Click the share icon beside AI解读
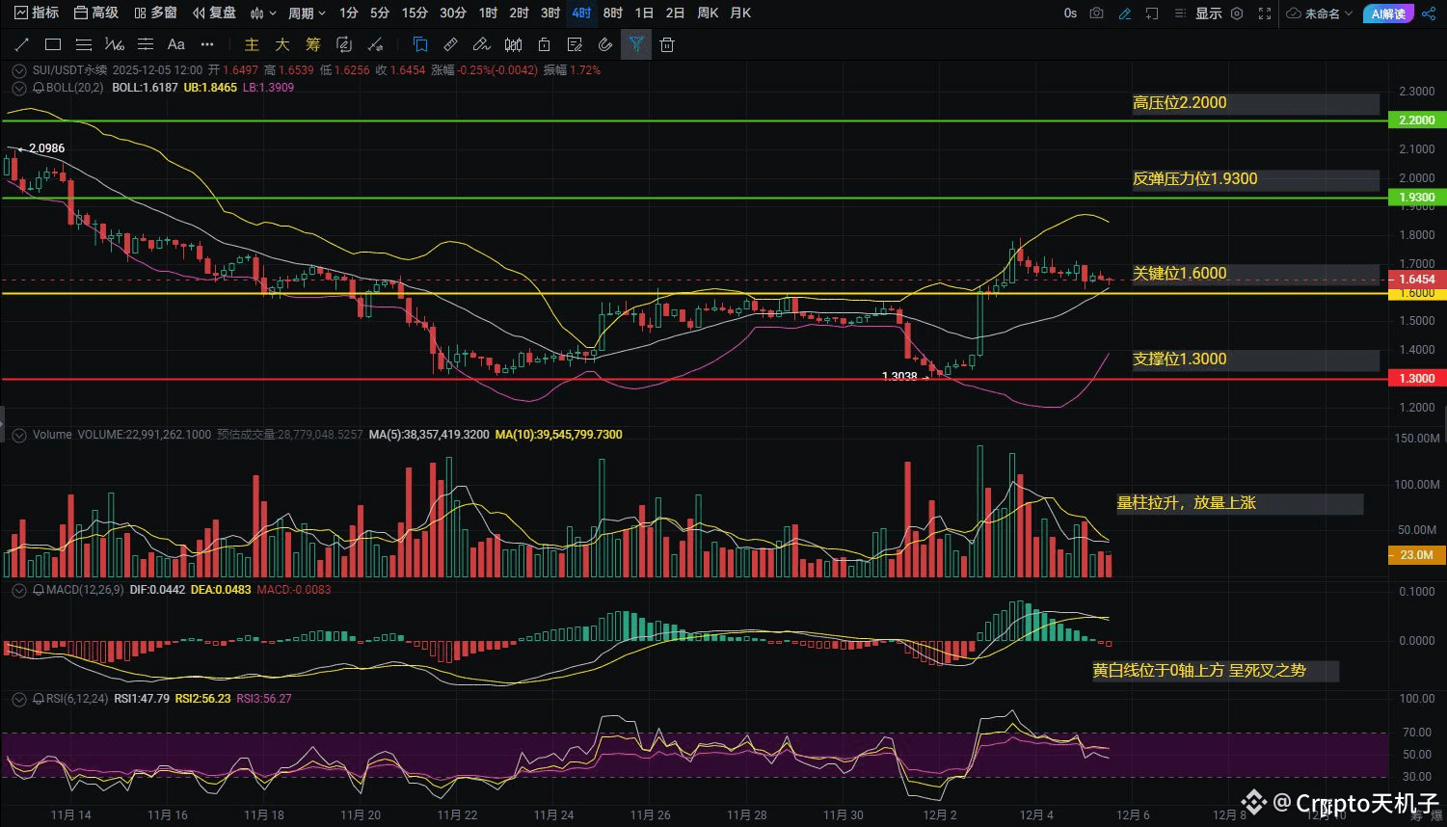Image resolution: width=1447 pixels, height=827 pixels. (x=1428, y=13)
